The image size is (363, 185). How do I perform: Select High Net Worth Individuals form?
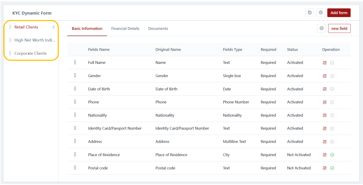pyautogui.click(x=35, y=40)
